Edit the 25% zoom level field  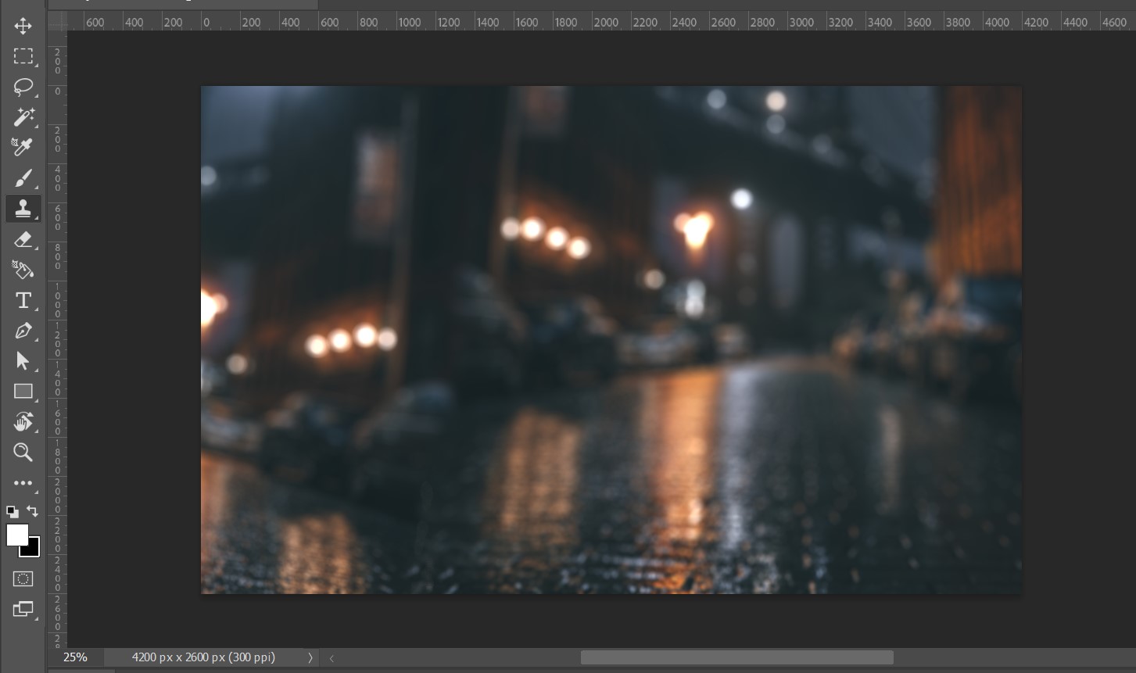tap(75, 657)
